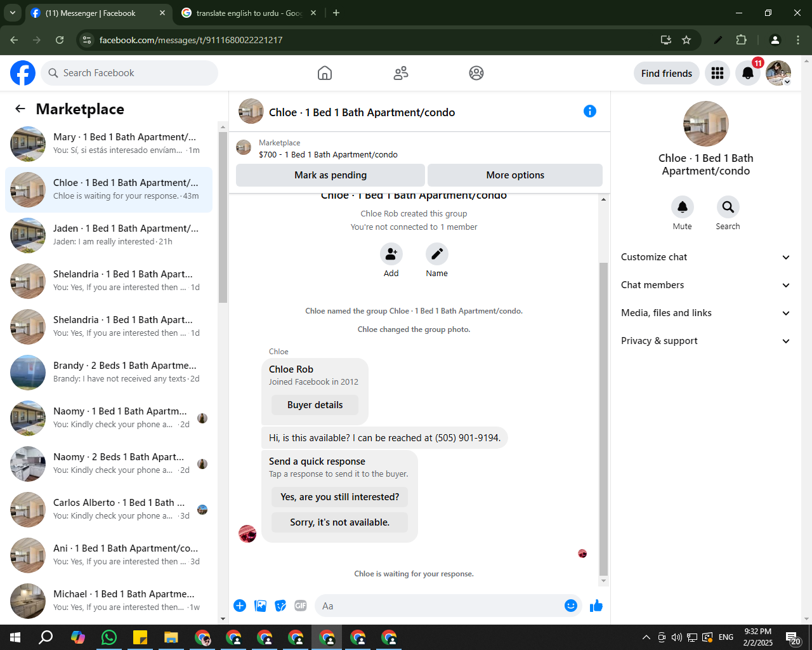Screen dimensions: 812x650
Task: Open account profile picture menu
Action: tap(778, 73)
